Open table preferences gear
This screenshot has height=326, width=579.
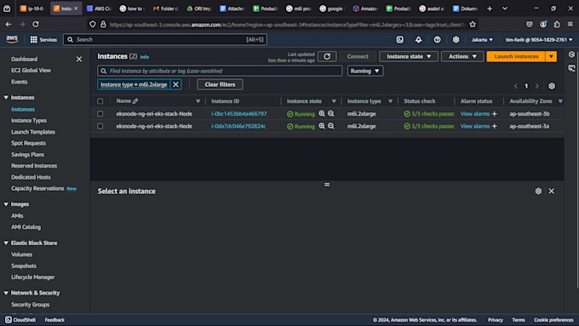pos(551,86)
